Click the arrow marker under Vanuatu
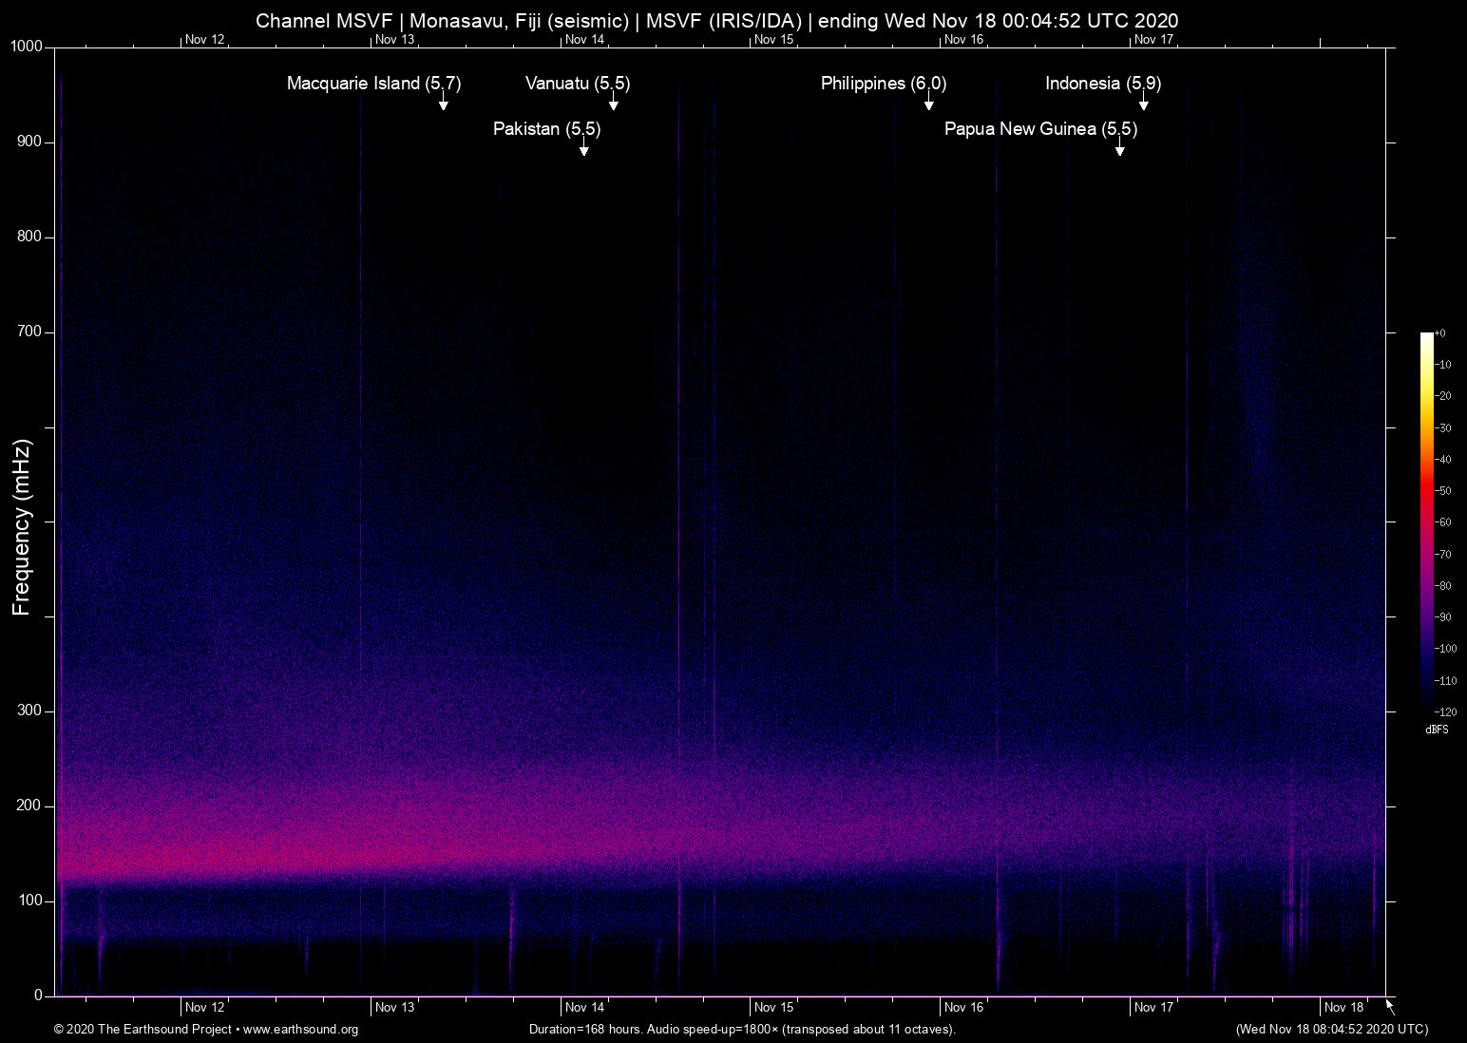Image resolution: width=1467 pixels, height=1043 pixels. 614,103
